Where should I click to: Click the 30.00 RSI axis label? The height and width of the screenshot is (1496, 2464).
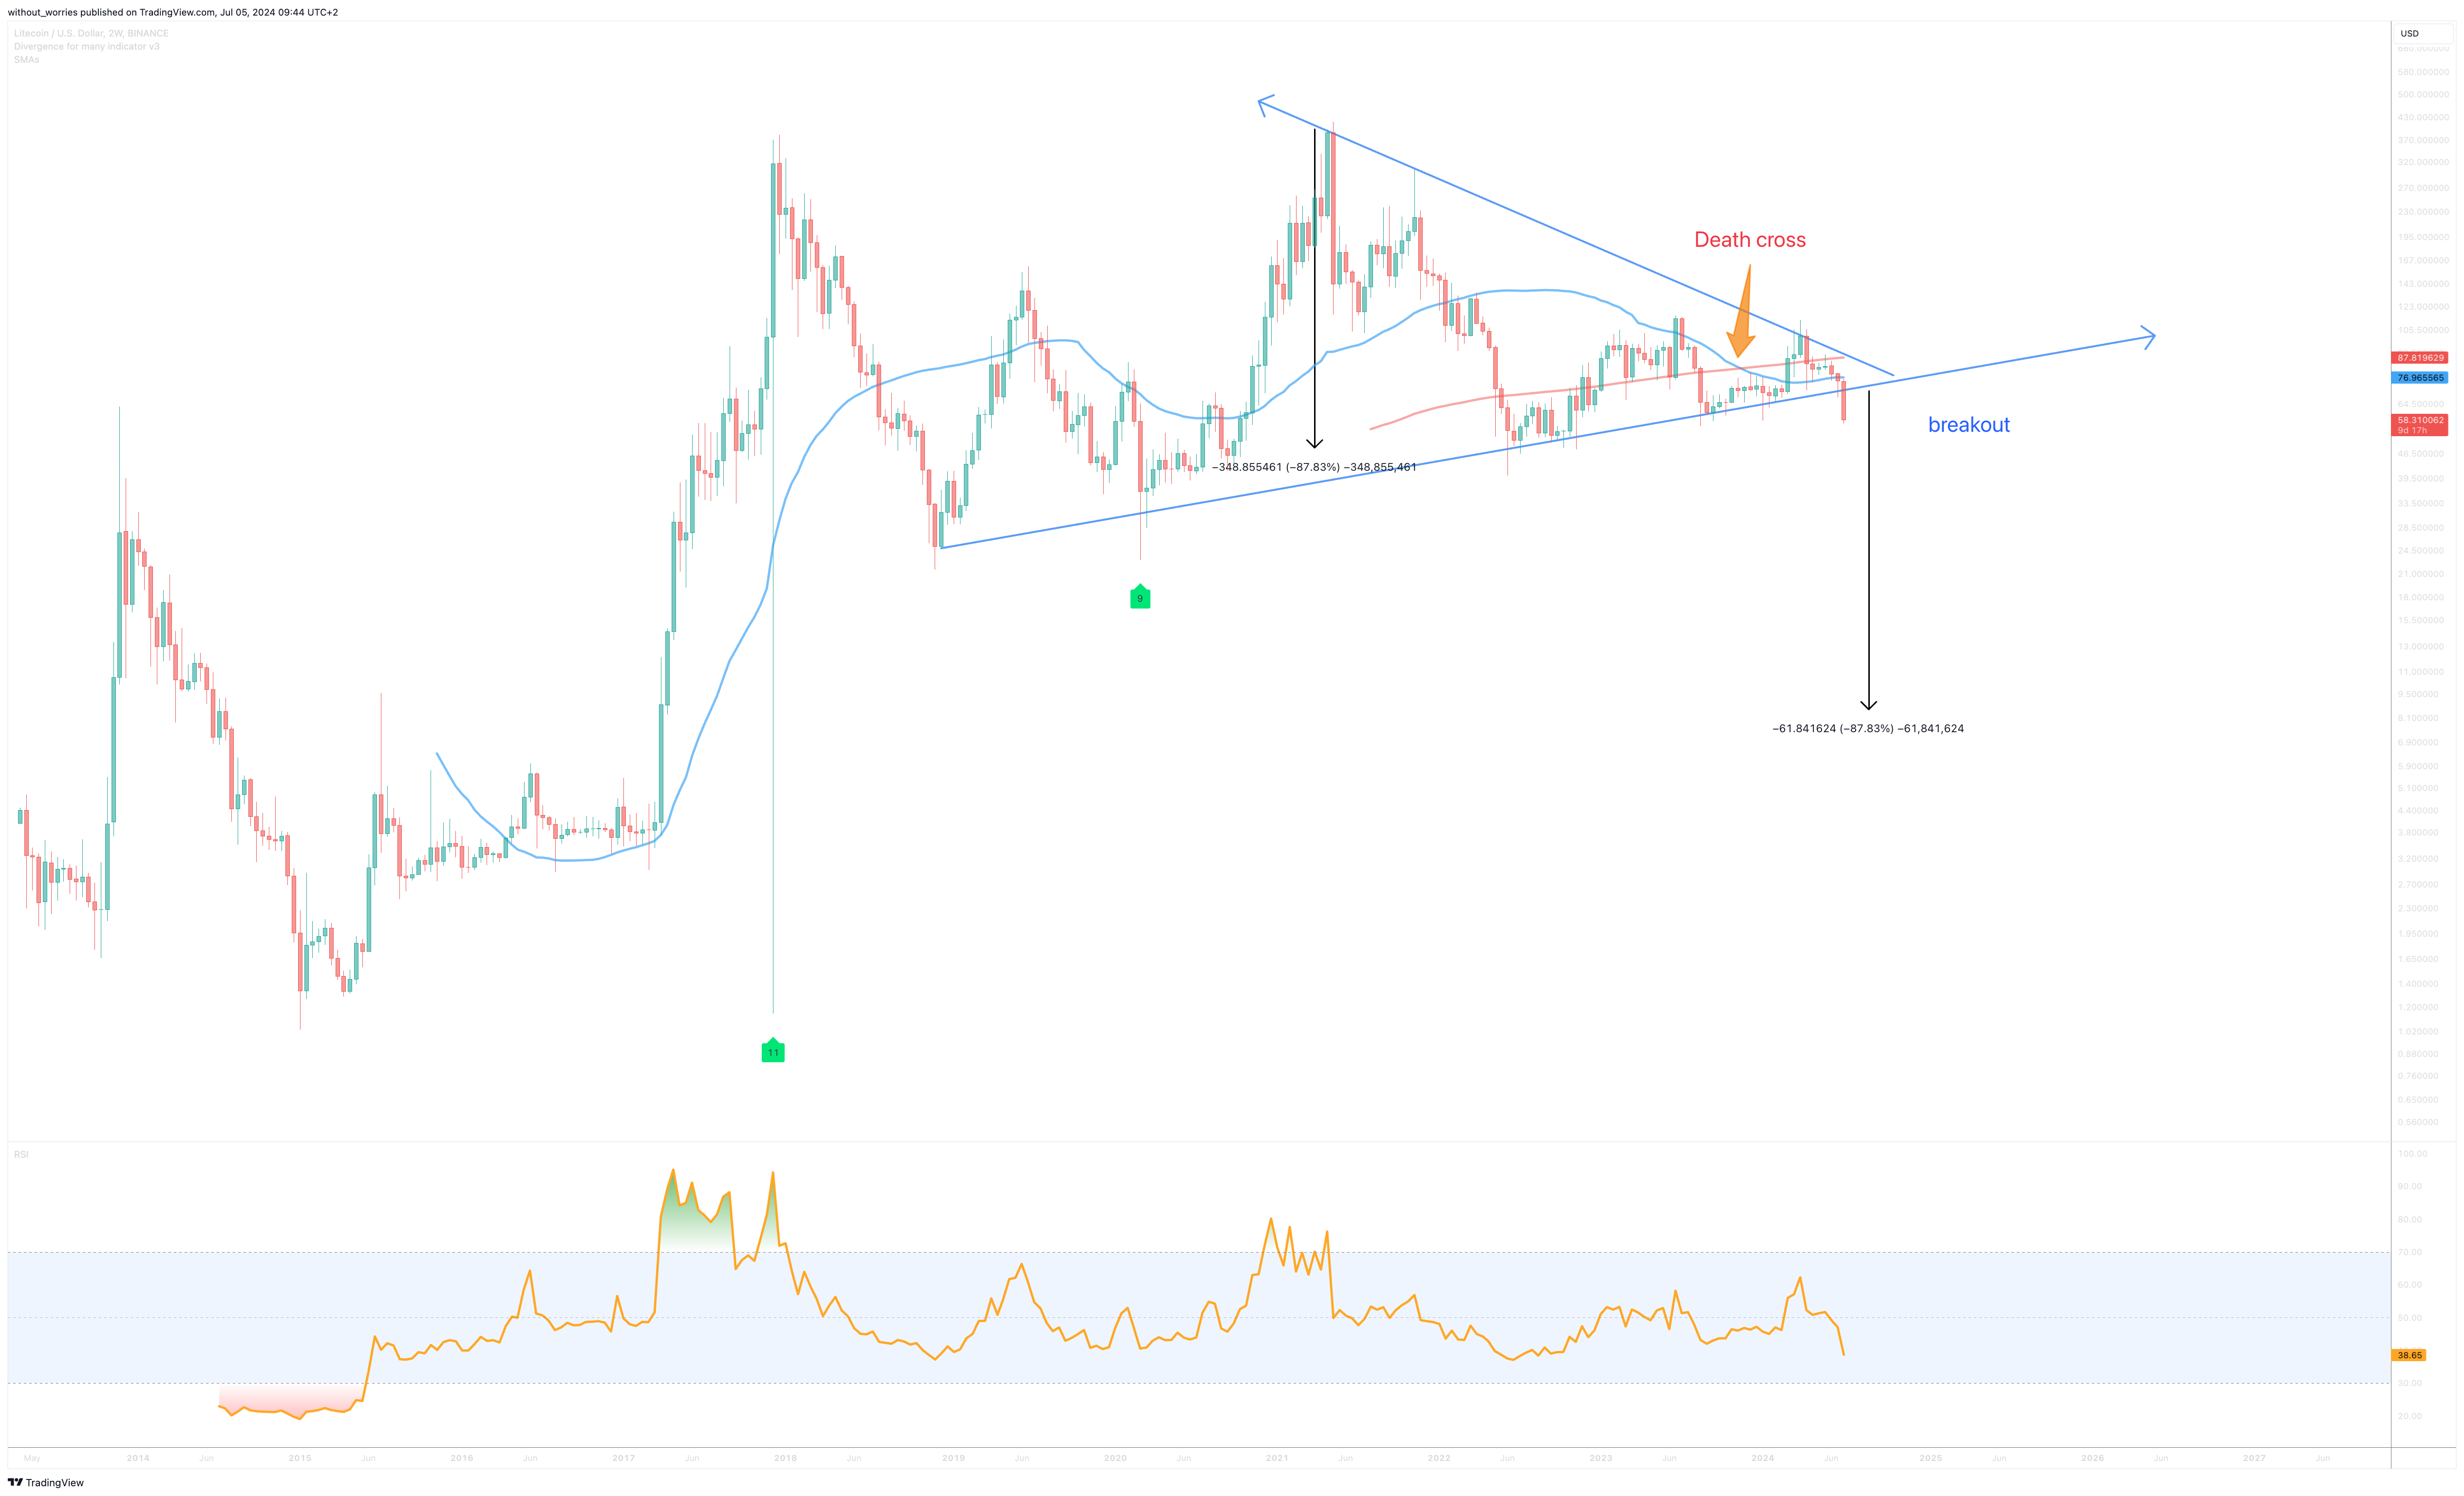(2410, 1383)
